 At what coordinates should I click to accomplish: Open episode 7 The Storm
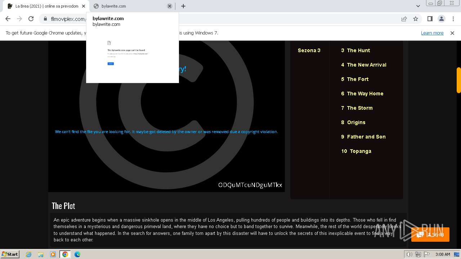click(357, 108)
